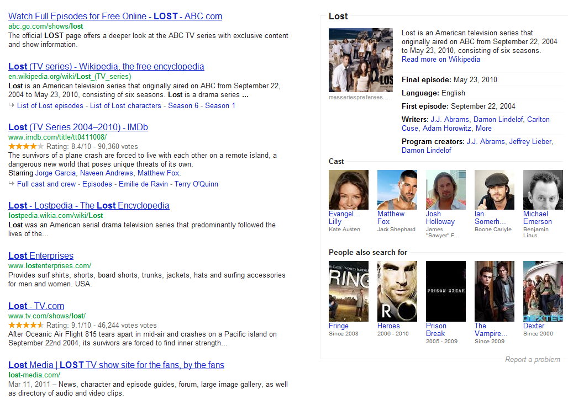
Task: Open Matthew Fox's cast photo
Action: [x=397, y=189]
